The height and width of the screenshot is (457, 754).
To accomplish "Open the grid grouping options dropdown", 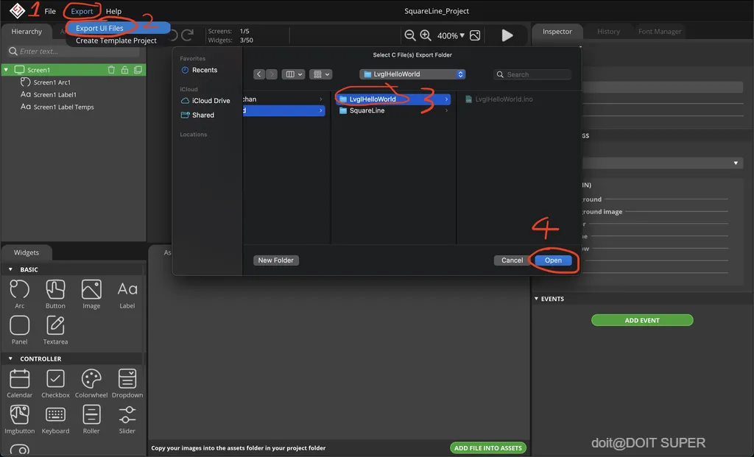I will [321, 74].
